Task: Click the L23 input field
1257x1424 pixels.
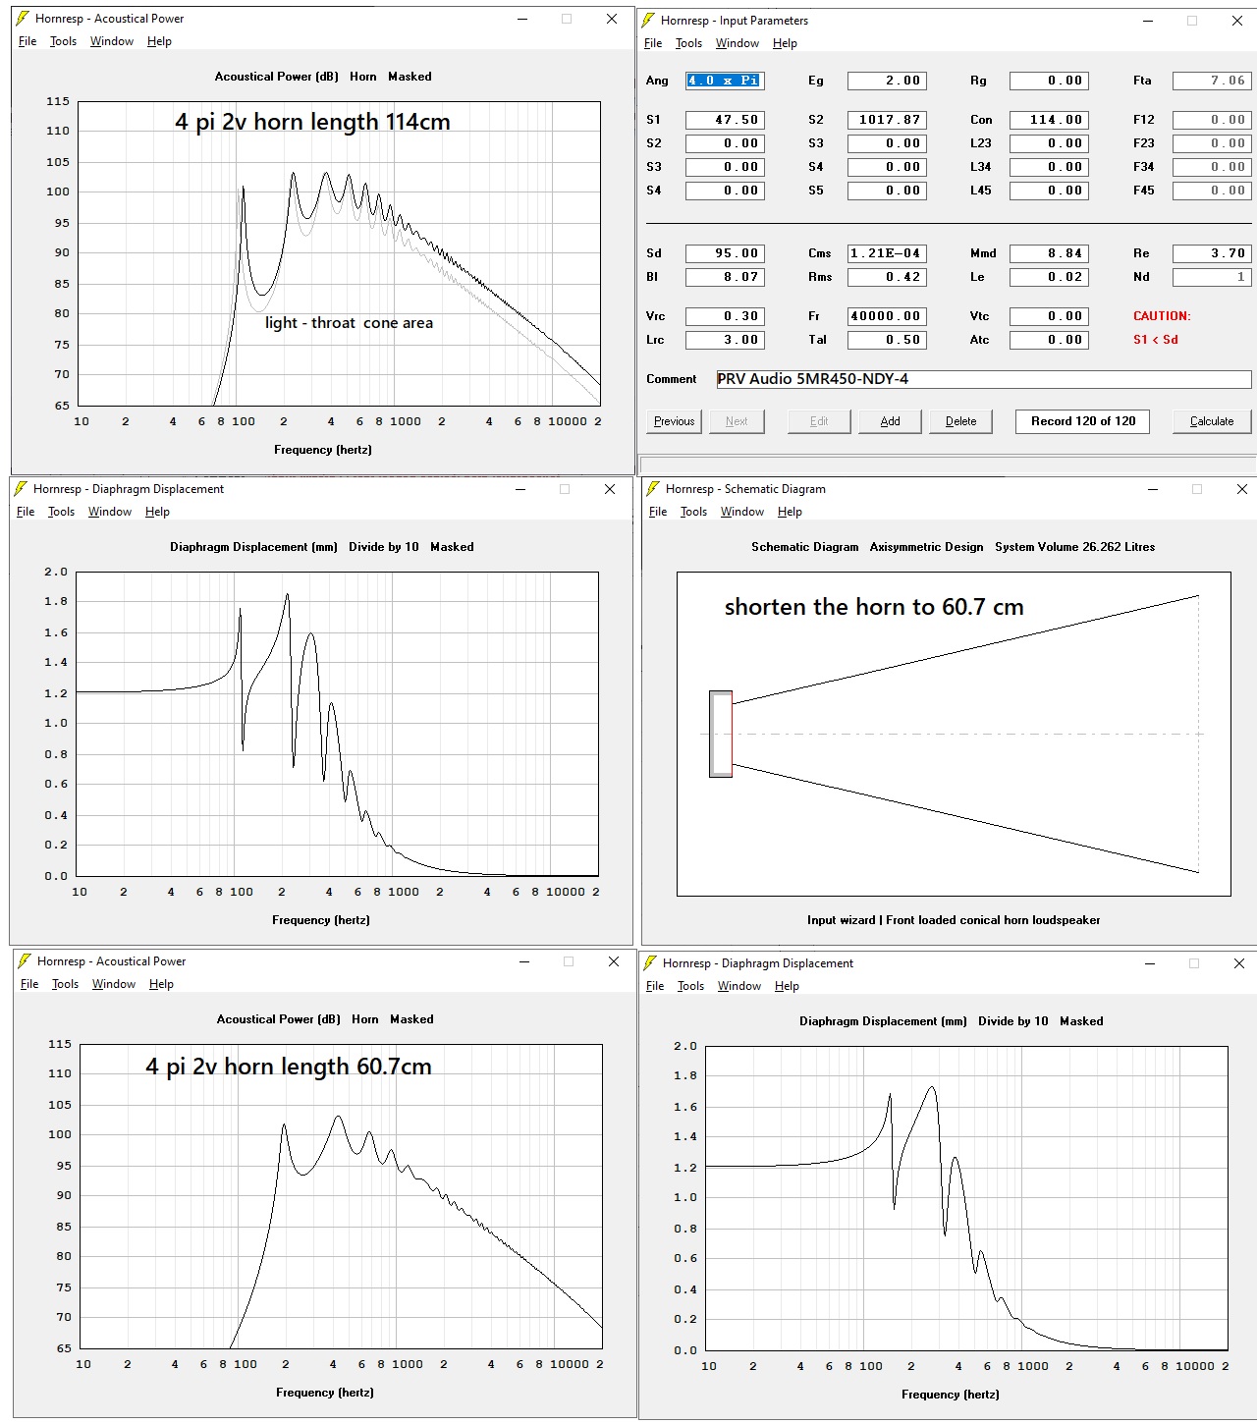Action: (x=1049, y=143)
